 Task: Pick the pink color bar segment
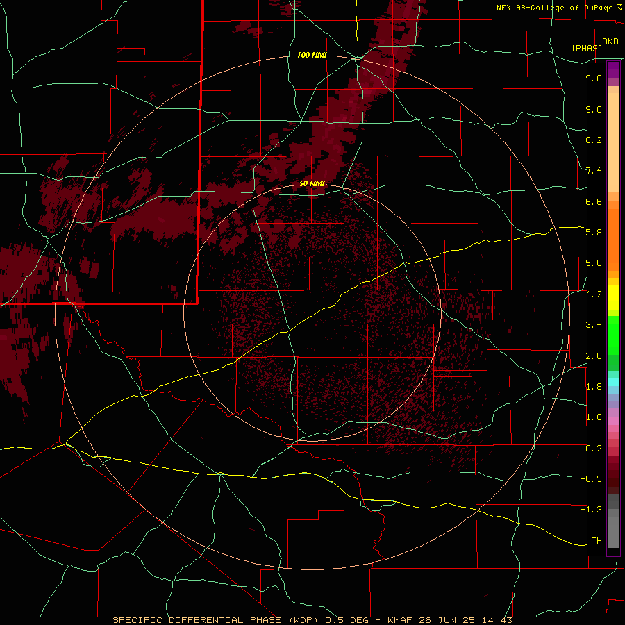[x=613, y=421]
